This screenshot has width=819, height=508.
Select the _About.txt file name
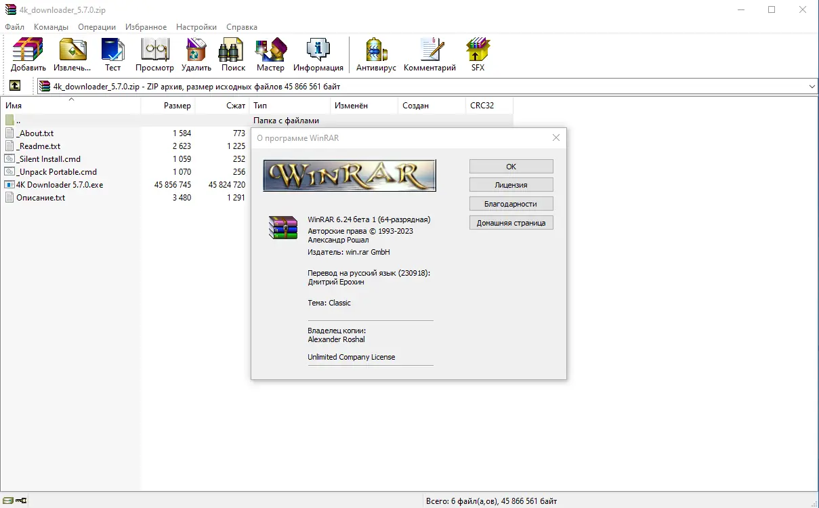pos(35,133)
